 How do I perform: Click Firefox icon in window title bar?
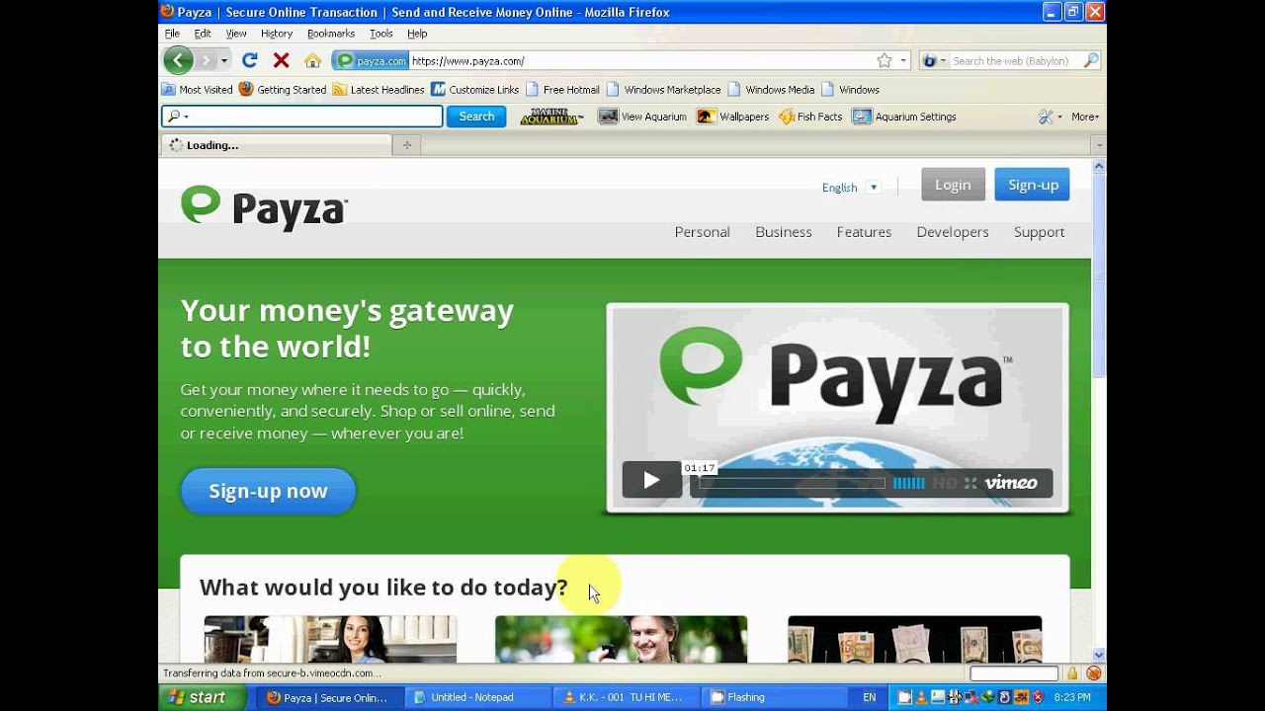click(167, 12)
